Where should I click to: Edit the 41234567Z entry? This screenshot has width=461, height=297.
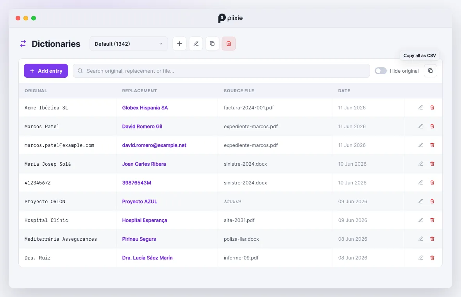(x=421, y=182)
